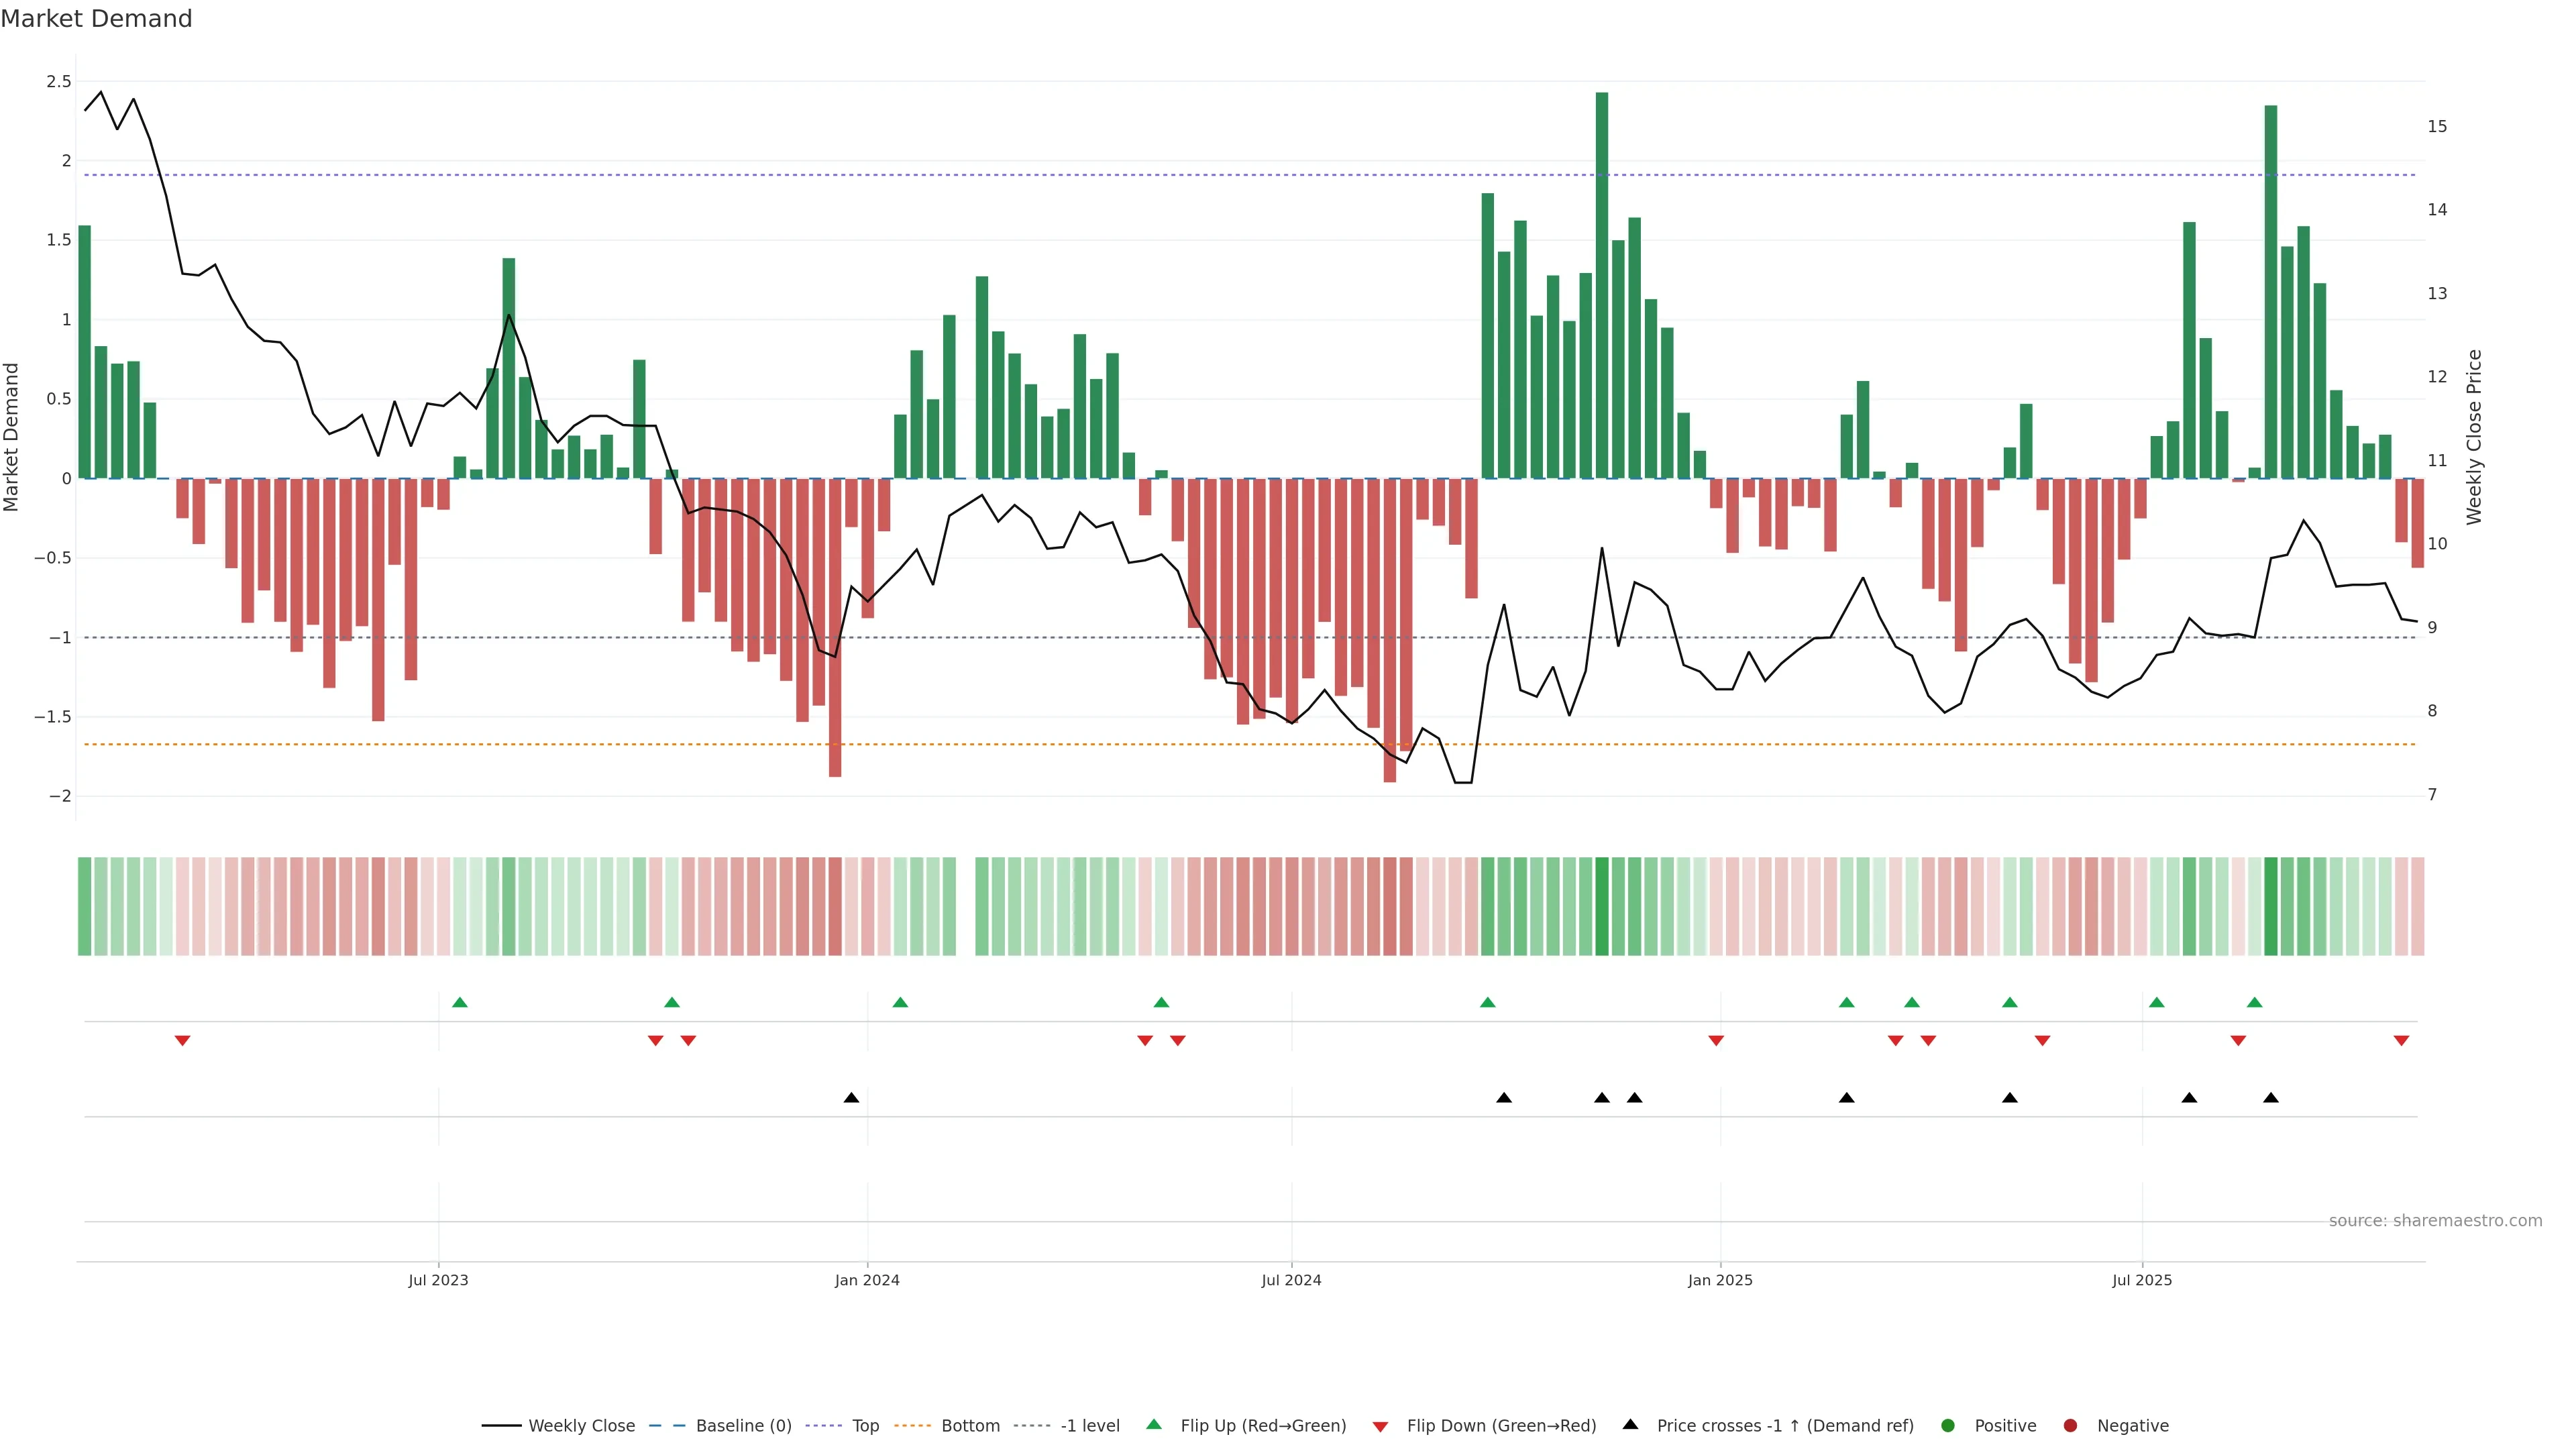2576x1449 pixels.
Task: Click the Jul 2023 x-axis label
Action: coord(438,1280)
